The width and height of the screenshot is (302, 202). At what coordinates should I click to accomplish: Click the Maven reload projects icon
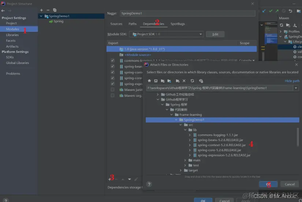coord(282,25)
